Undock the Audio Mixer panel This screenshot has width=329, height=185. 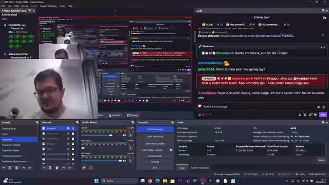(x=133, y=122)
